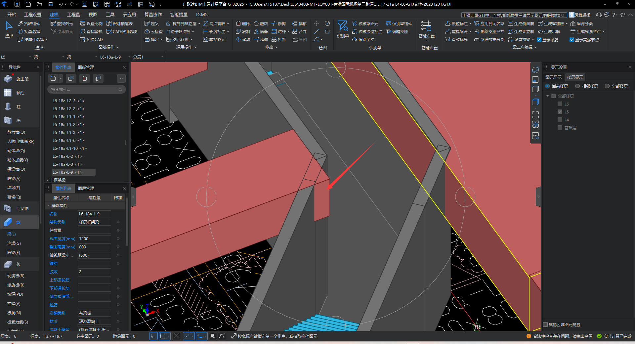
Task: Click 应用到同名梁 button
Action: pos(489,23)
